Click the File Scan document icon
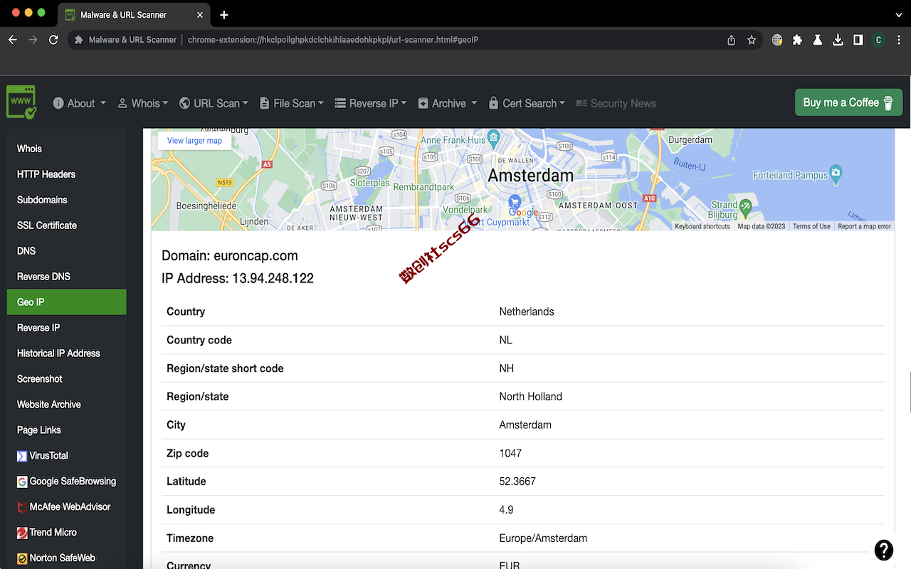Viewport: 911px width, 569px height. pos(265,103)
